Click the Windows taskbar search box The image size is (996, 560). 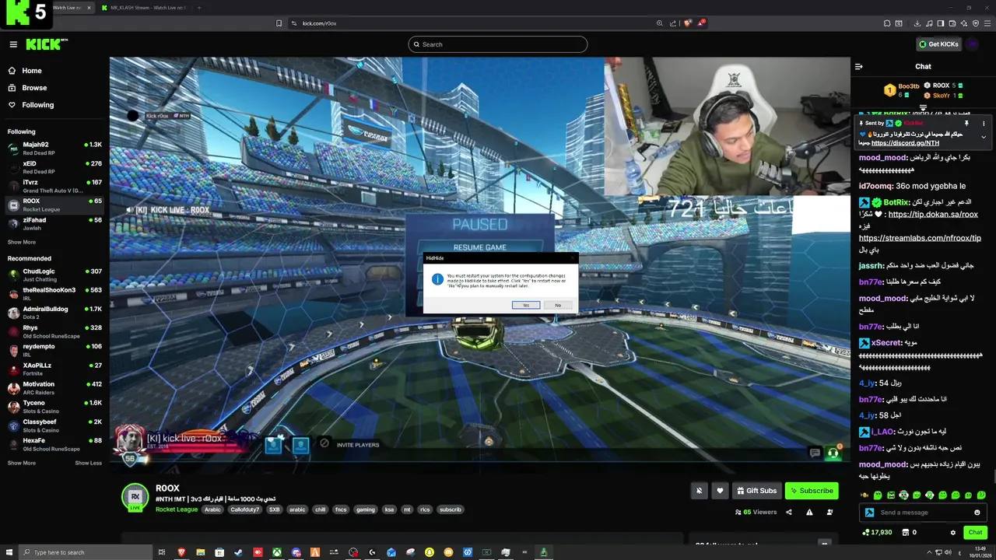[x=86, y=552]
